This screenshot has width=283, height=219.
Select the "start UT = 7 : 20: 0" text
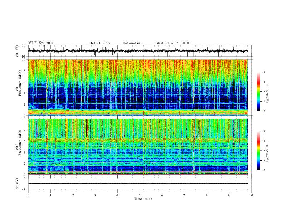click(173, 43)
